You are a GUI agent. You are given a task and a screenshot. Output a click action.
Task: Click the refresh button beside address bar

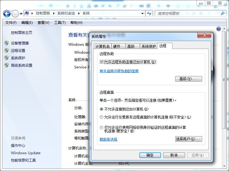pyautogui.click(x=149, y=14)
